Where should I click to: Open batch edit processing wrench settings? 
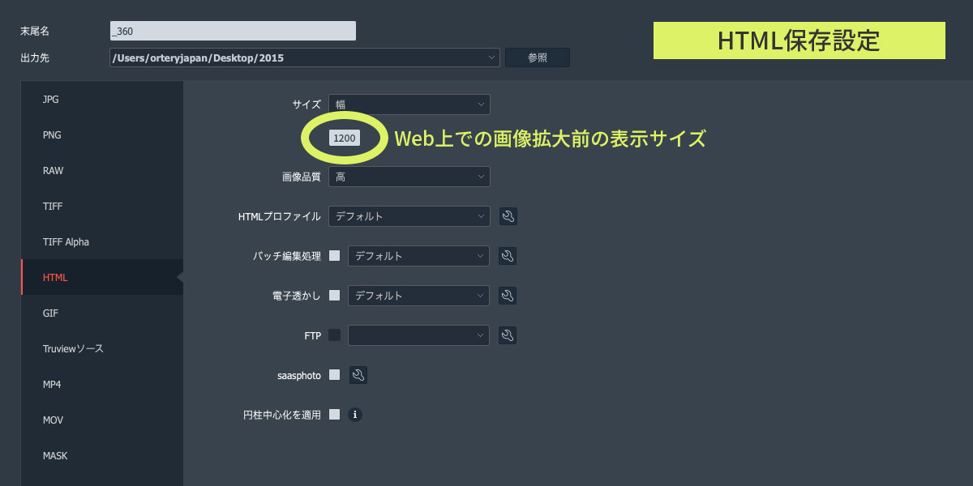point(508,256)
